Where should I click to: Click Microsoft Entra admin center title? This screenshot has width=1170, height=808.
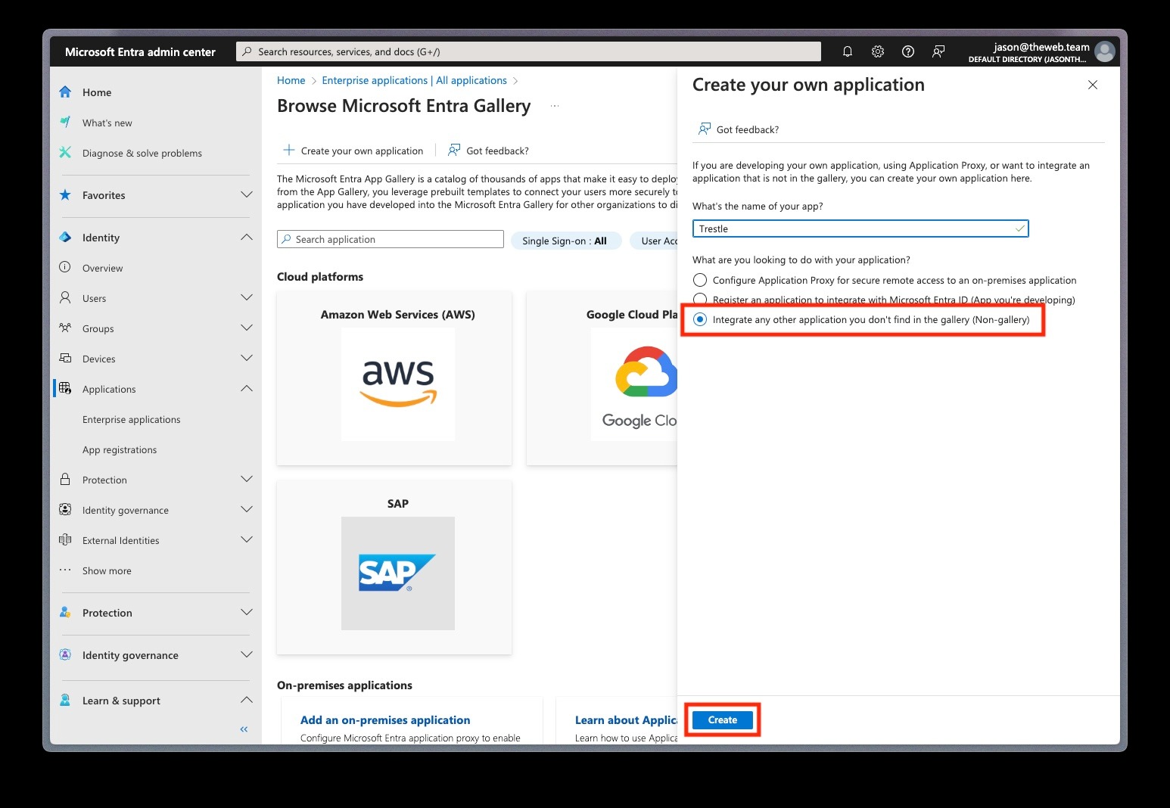point(140,51)
